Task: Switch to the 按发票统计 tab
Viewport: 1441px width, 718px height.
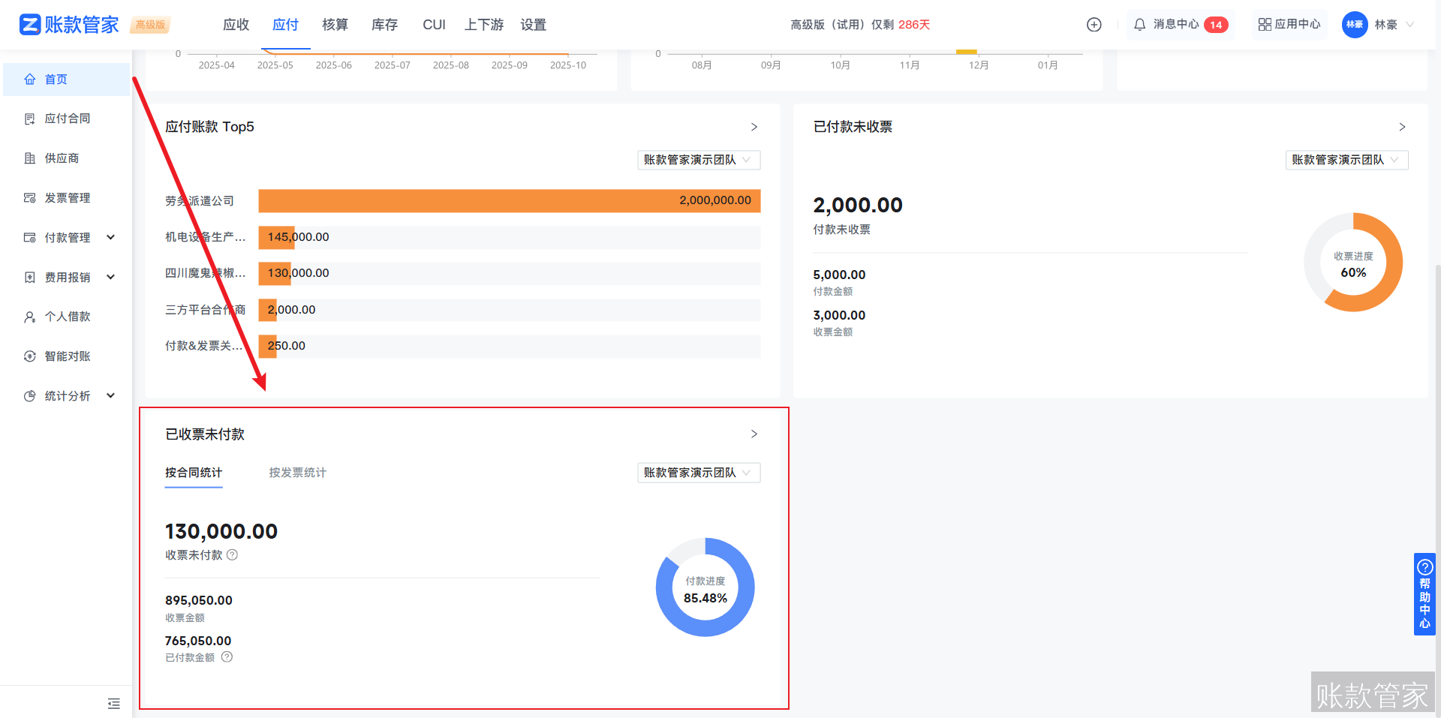Action: click(x=296, y=473)
